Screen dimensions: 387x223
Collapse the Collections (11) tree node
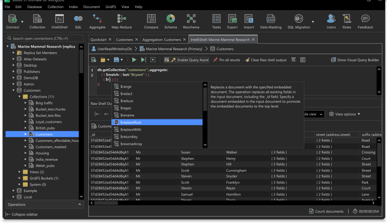(x=20, y=97)
